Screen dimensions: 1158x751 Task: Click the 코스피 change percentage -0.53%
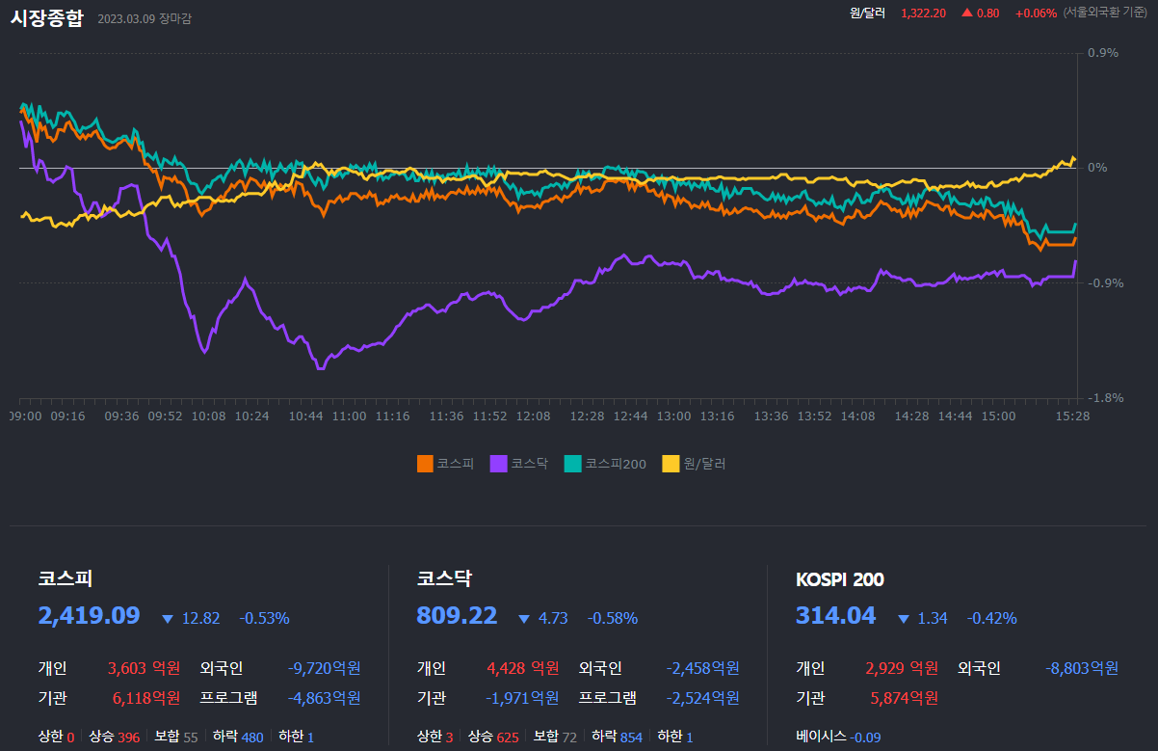[264, 618]
